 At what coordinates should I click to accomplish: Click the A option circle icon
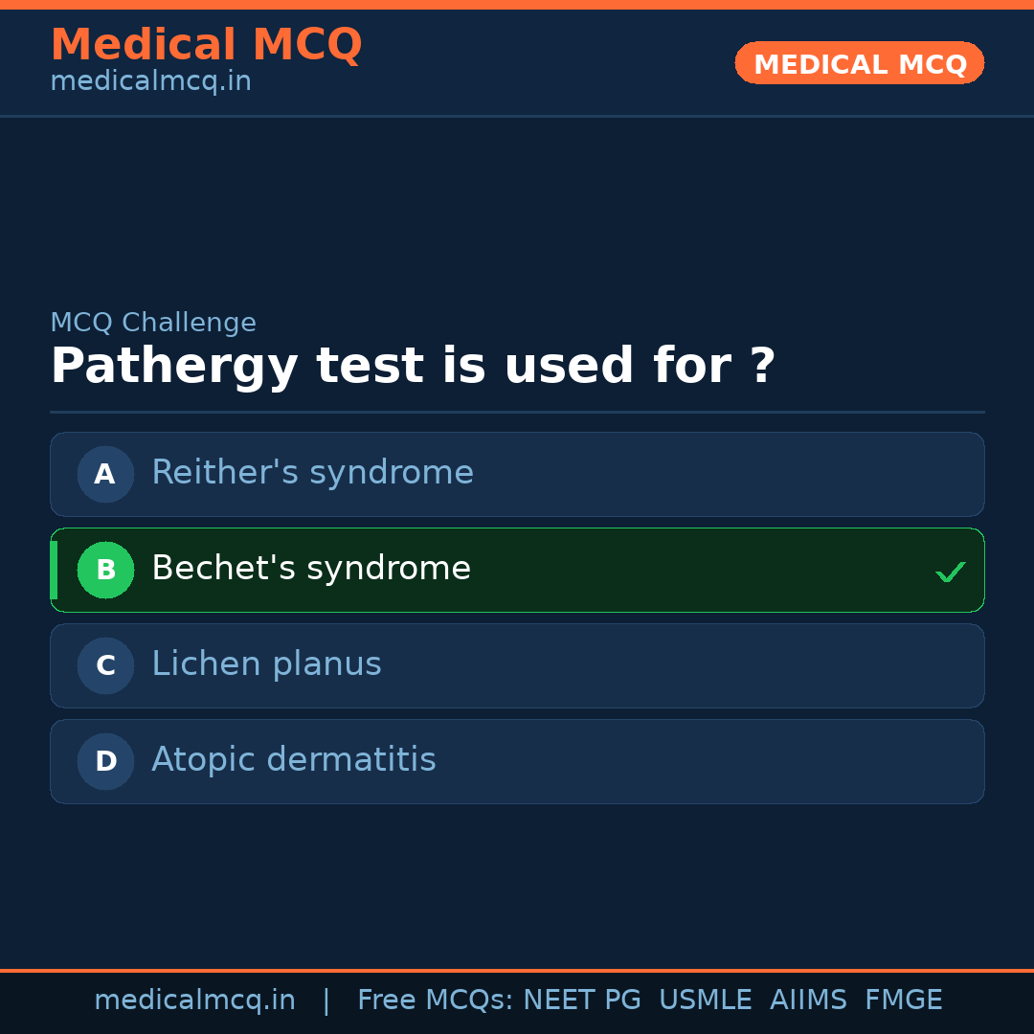pos(105,474)
